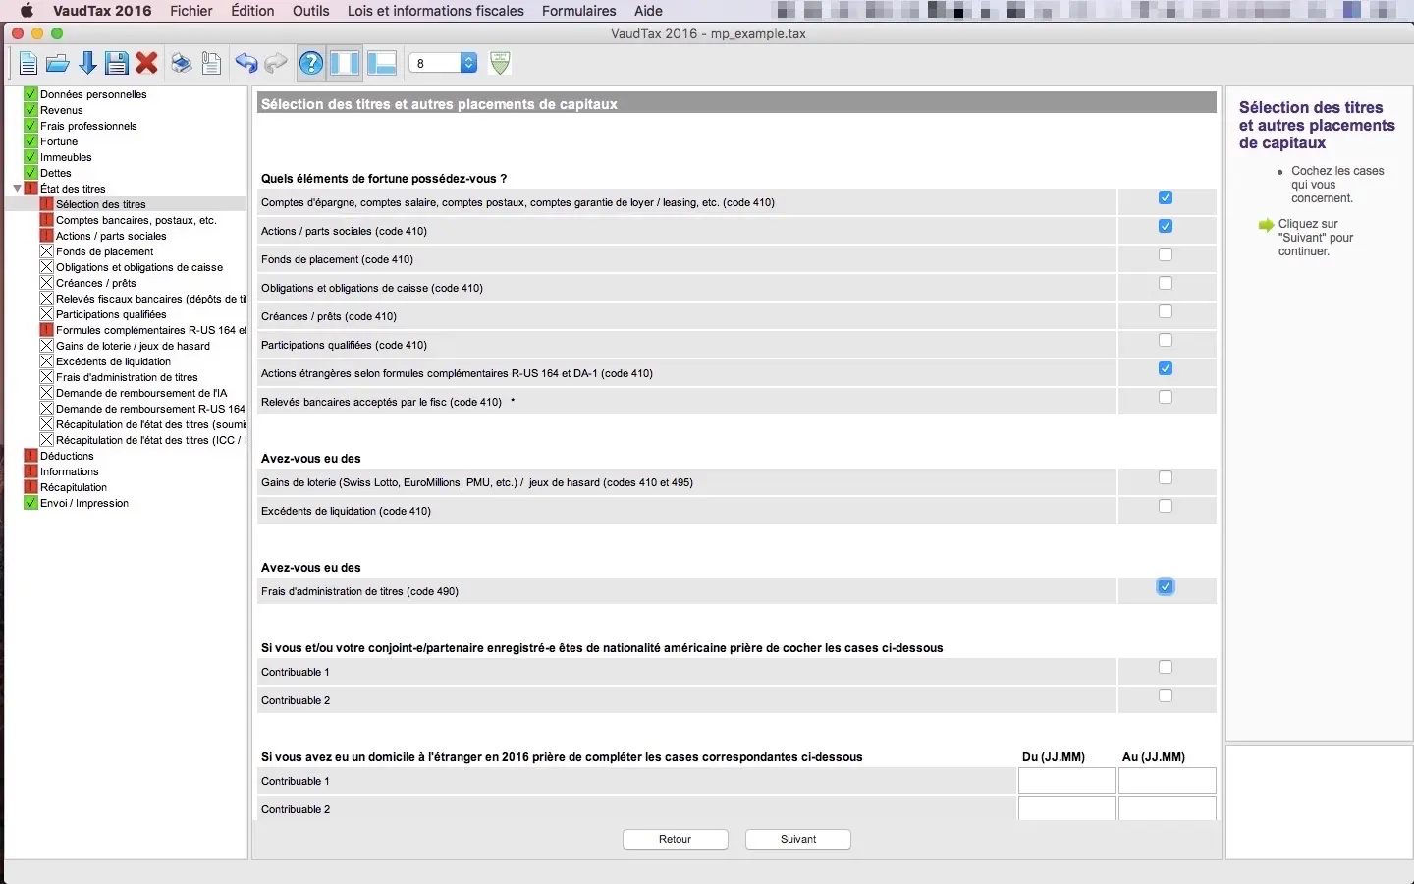
Task: Select Frais d'administration de titres tree item
Action: click(127, 377)
